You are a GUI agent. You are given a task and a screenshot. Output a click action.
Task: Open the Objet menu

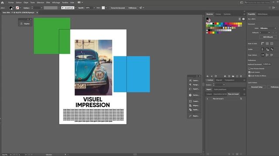click(26, 3)
